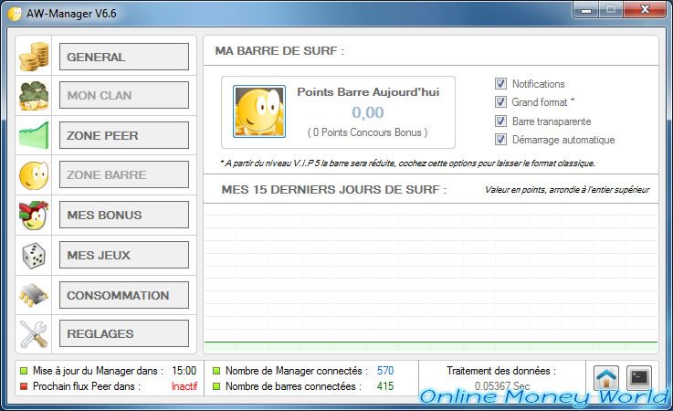Viewport: 673px width, 411px height.
Task: Click the 'Points Barre Aujourd'hui' heading
Action: [x=368, y=92]
